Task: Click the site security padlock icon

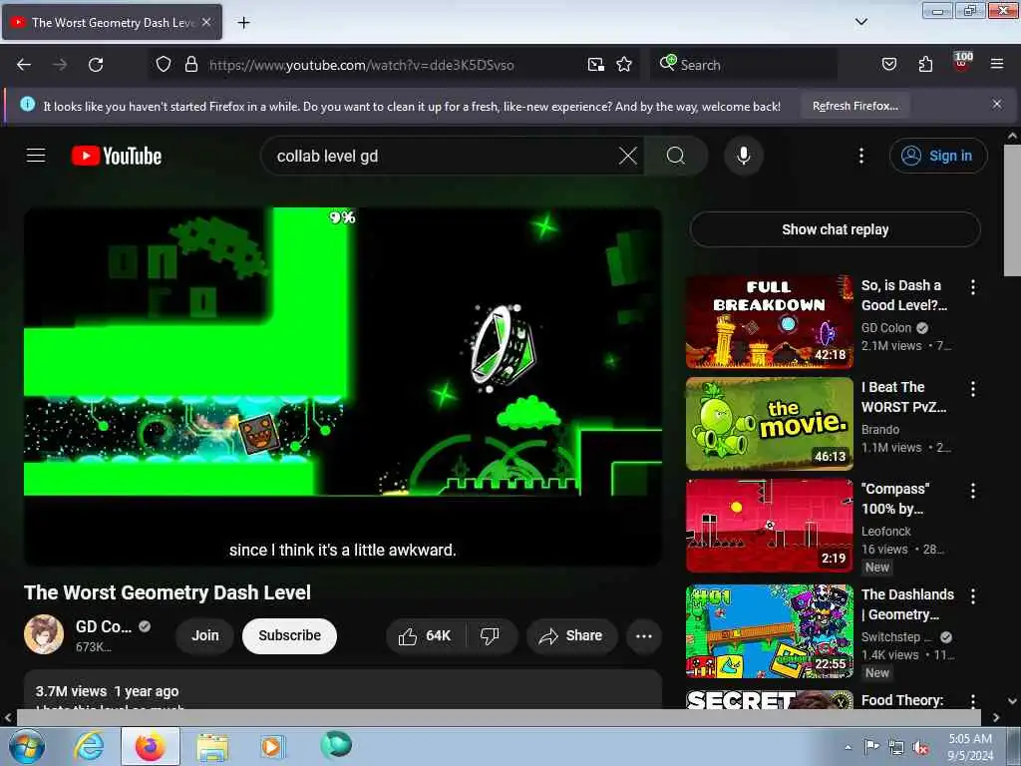Action: tap(190, 65)
